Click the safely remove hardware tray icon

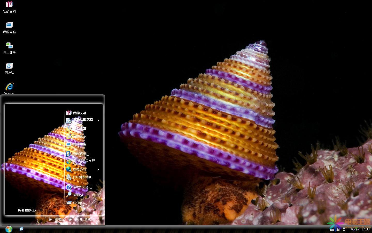(357, 229)
